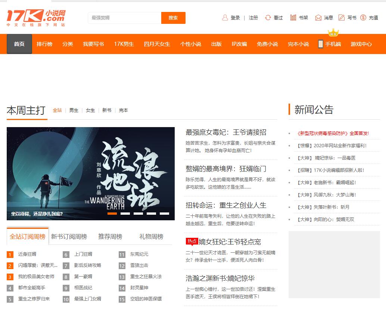Open the 17K小说网 logo homepage
This screenshot has width=386, height=309.
pos(36,18)
